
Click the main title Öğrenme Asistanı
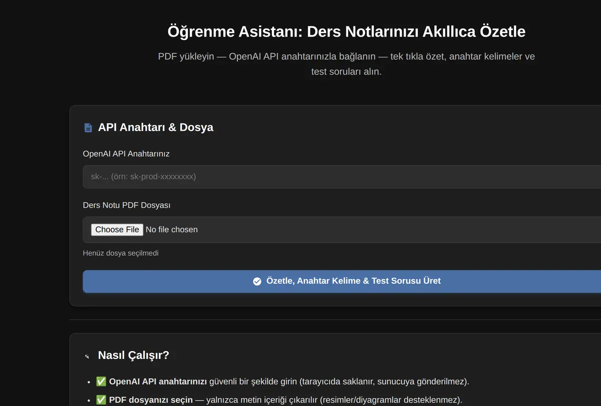[347, 32]
